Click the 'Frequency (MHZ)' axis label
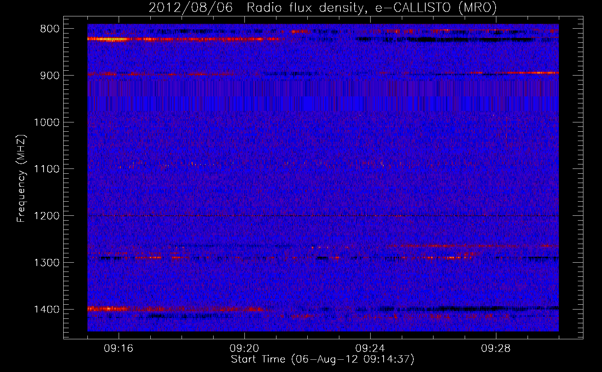602x372 pixels. [22, 178]
